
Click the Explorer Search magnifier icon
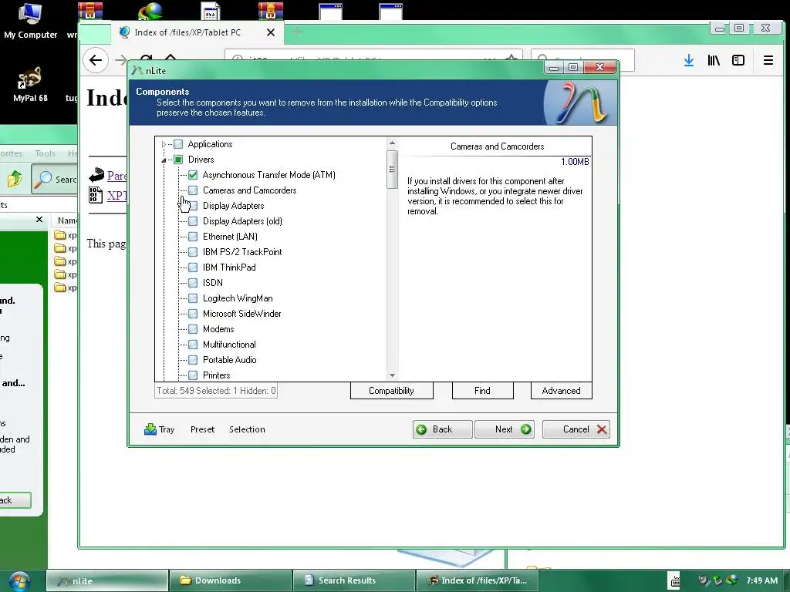point(43,179)
